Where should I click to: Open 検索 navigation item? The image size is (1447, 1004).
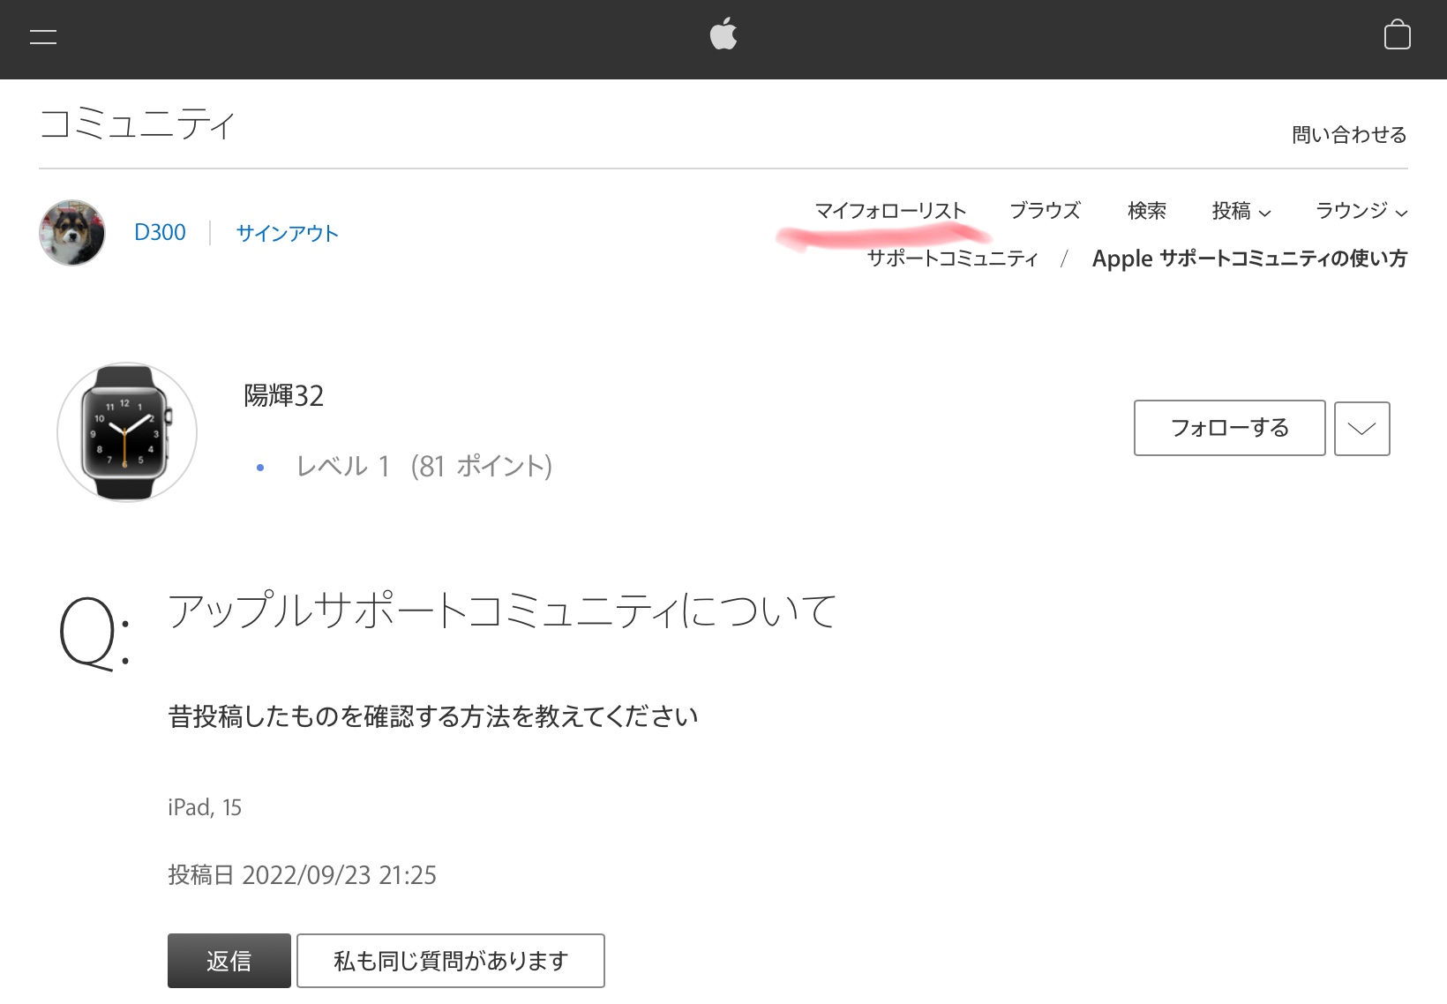coord(1147,211)
